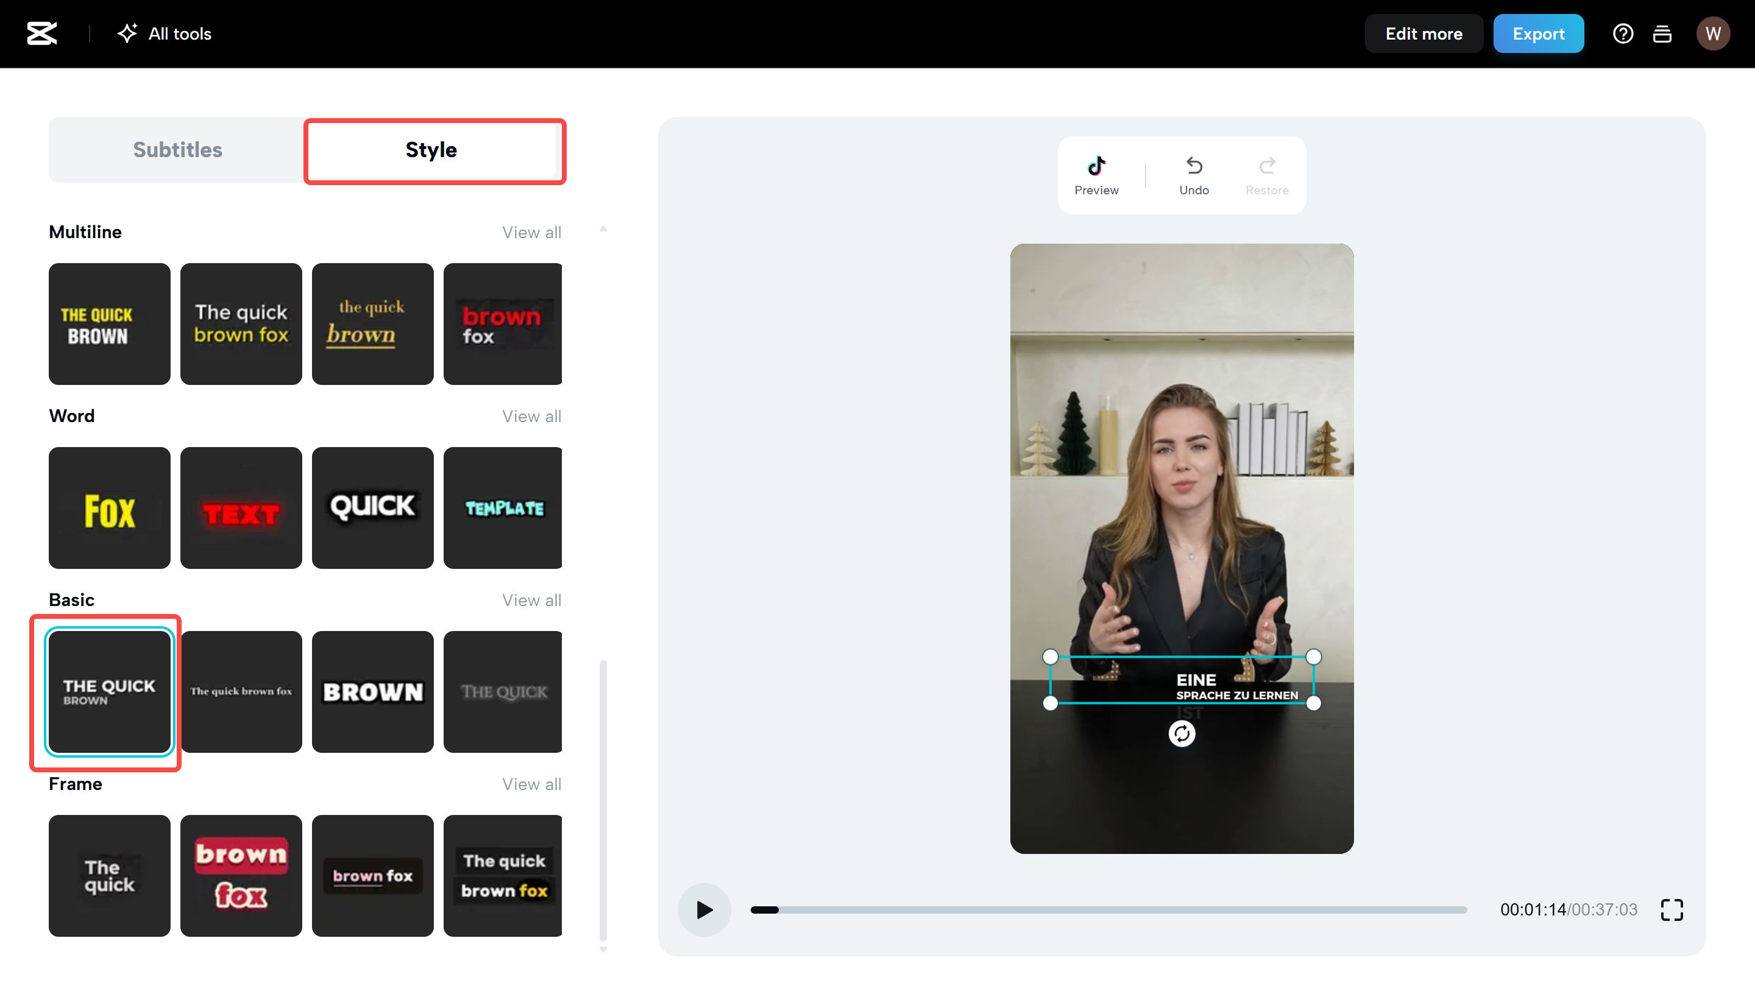
Task: Click the CapCut logo icon
Action: pyautogui.click(x=41, y=32)
